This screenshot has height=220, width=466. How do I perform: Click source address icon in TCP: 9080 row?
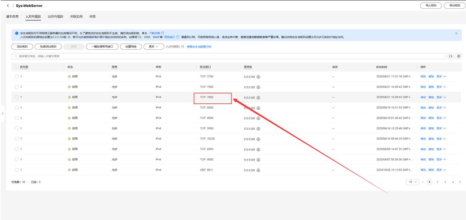(x=258, y=160)
